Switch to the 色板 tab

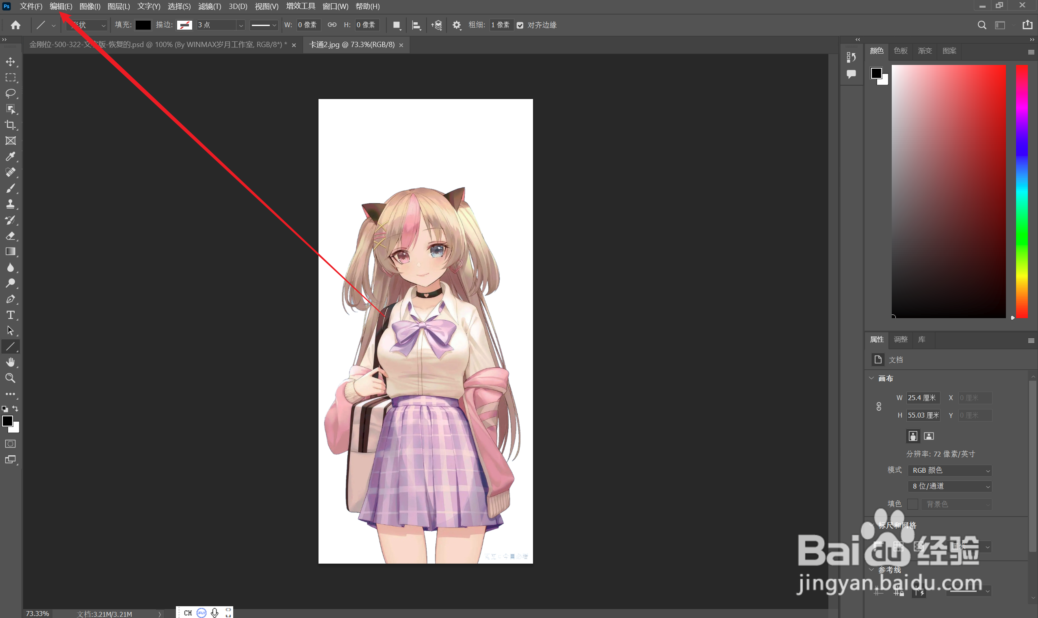click(900, 51)
